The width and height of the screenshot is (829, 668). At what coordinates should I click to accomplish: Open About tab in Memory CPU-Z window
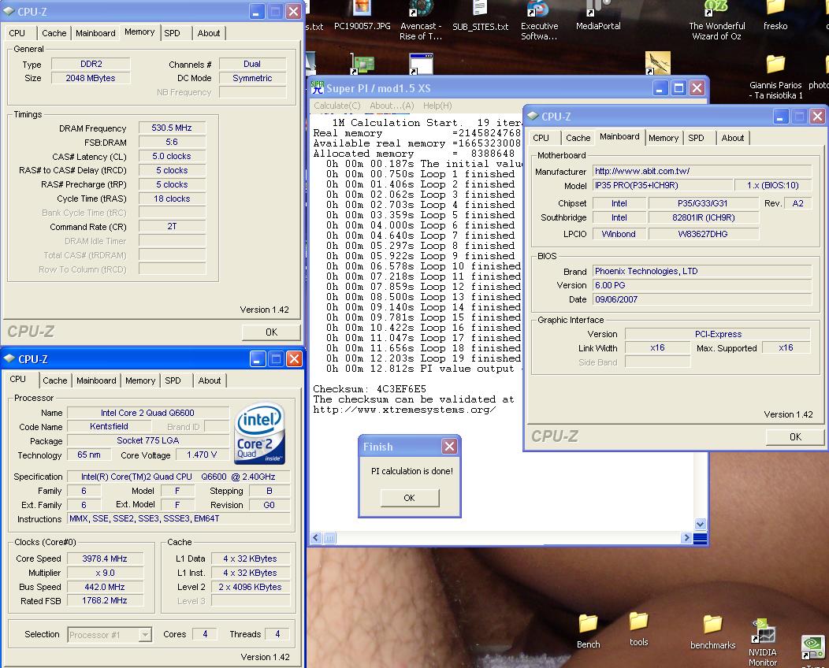[208, 33]
